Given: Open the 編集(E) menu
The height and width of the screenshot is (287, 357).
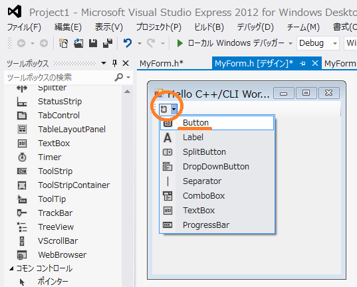Looking at the screenshot, I should click(68, 27).
